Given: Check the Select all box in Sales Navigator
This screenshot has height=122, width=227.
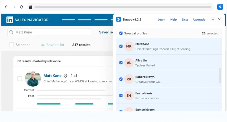Looking at the screenshot, I should coord(11,45).
